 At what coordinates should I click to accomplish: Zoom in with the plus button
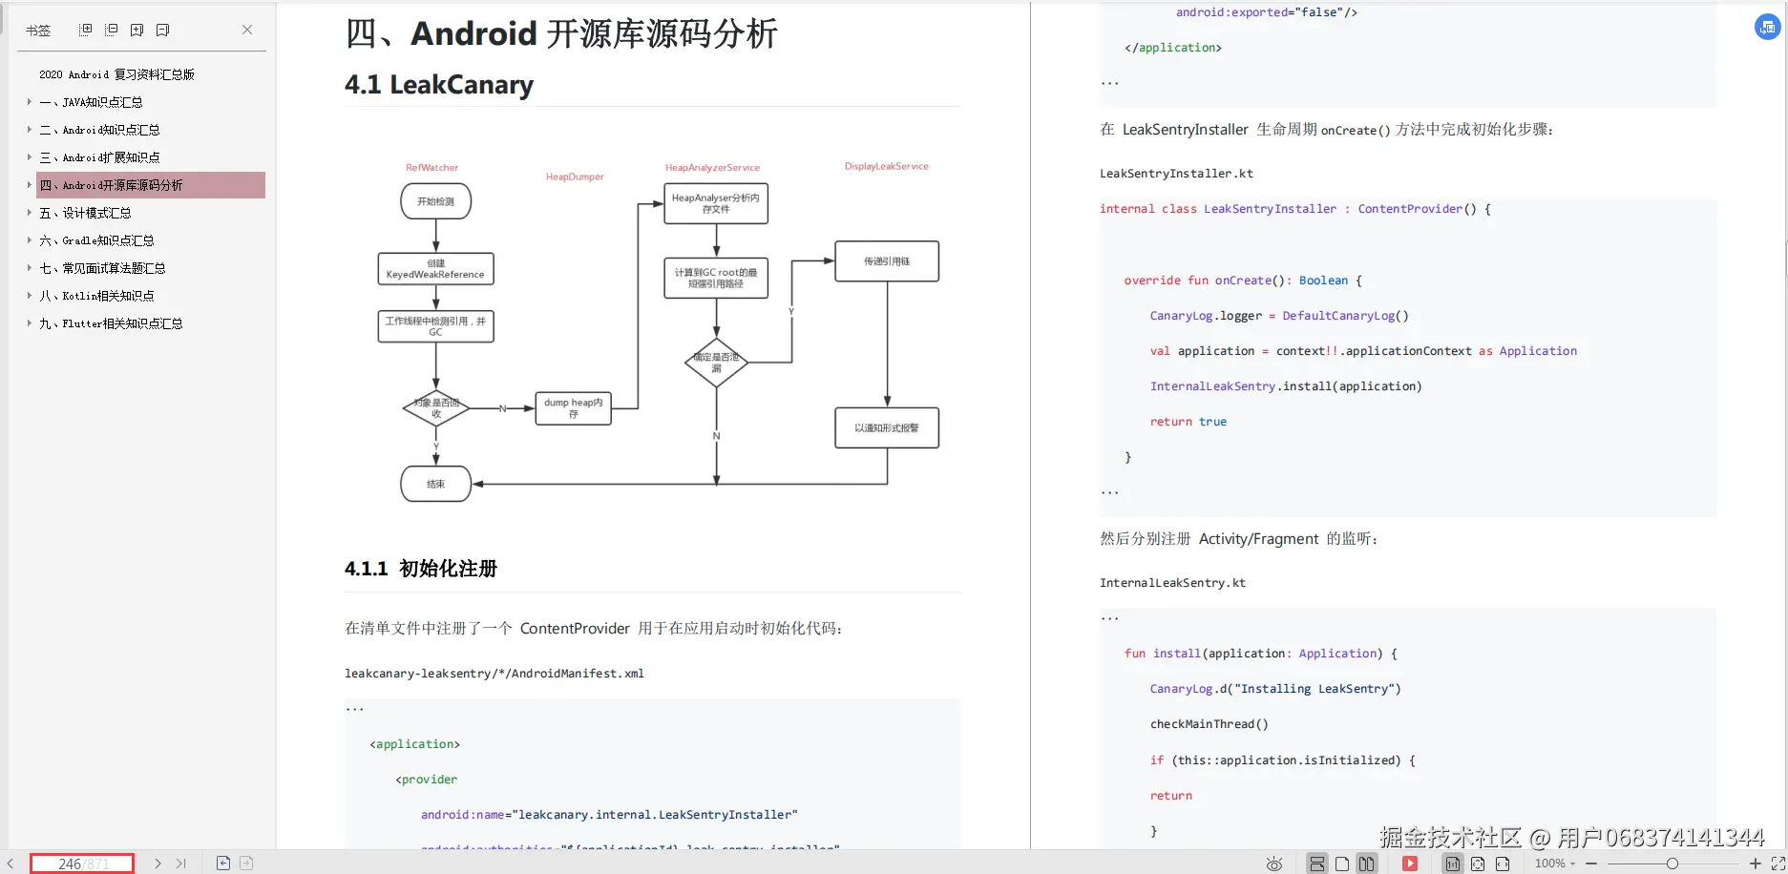(x=1755, y=864)
